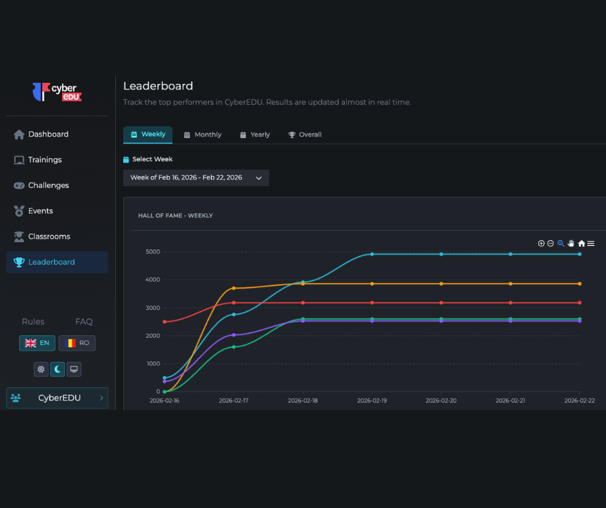The width and height of the screenshot is (606, 508).
Task: Switch to the Monthly tab
Action: coord(202,135)
